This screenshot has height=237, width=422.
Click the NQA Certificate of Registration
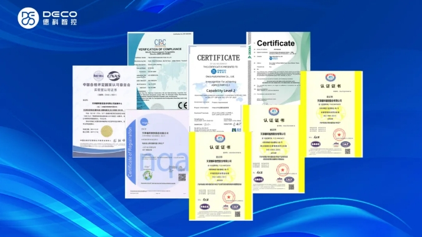(157, 154)
